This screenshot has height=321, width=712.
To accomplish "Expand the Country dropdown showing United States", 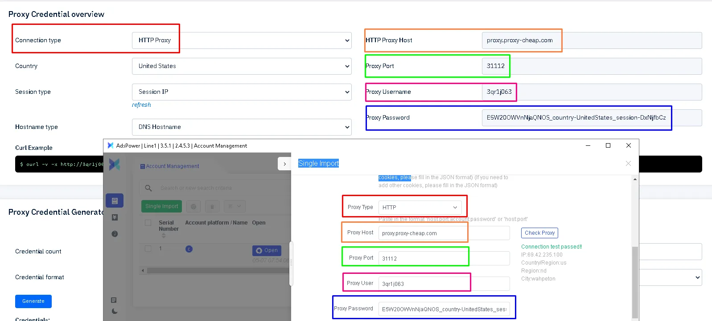I will pyautogui.click(x=242, y=66).
